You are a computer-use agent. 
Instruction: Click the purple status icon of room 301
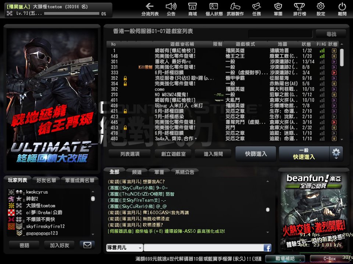pyautogui.click(x=334, y=62)
